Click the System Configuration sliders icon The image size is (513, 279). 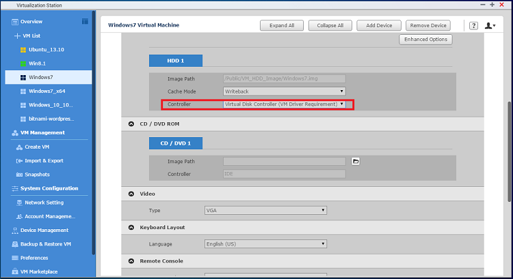(x=15, y=188)
